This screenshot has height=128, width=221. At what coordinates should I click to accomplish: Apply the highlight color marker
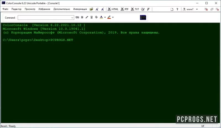[x=109, y=17]
